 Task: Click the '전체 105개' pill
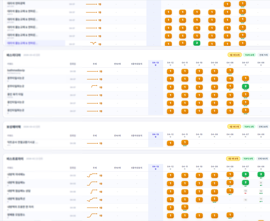point(262,159)
